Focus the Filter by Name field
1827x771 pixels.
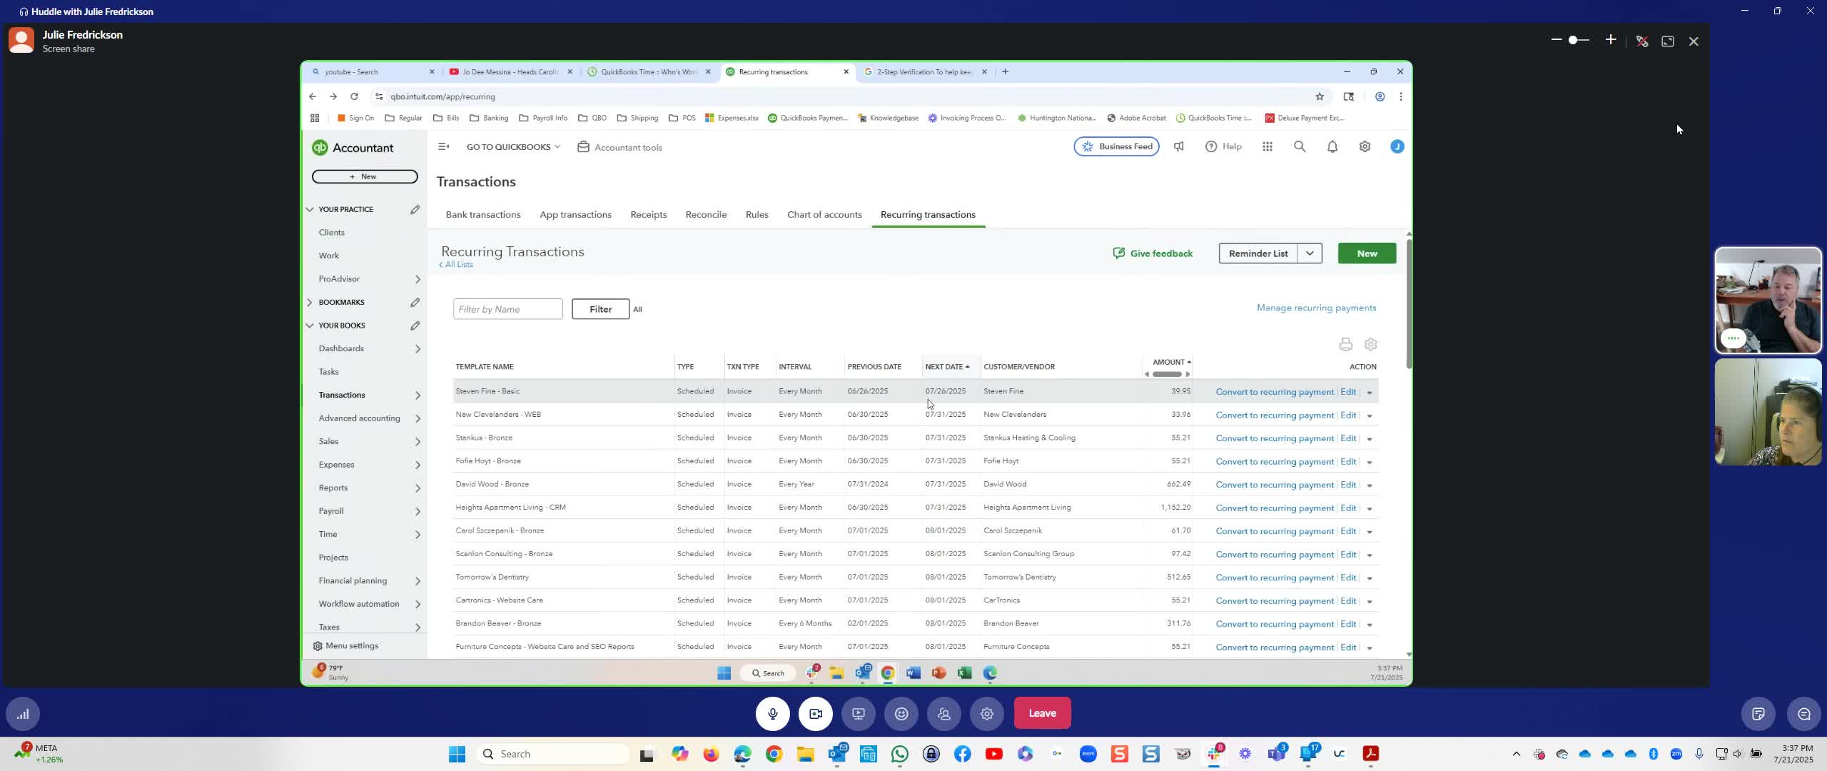point(507,309)
